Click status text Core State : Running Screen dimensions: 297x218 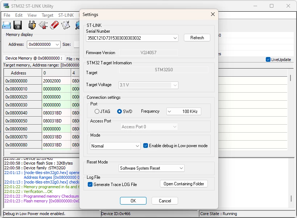coord(218,214)
